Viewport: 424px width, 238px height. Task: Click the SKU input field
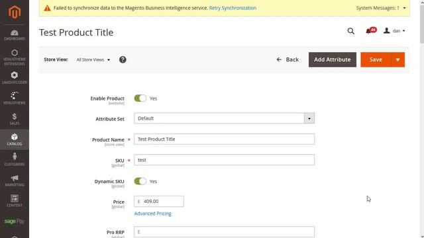tap(224, 160)
